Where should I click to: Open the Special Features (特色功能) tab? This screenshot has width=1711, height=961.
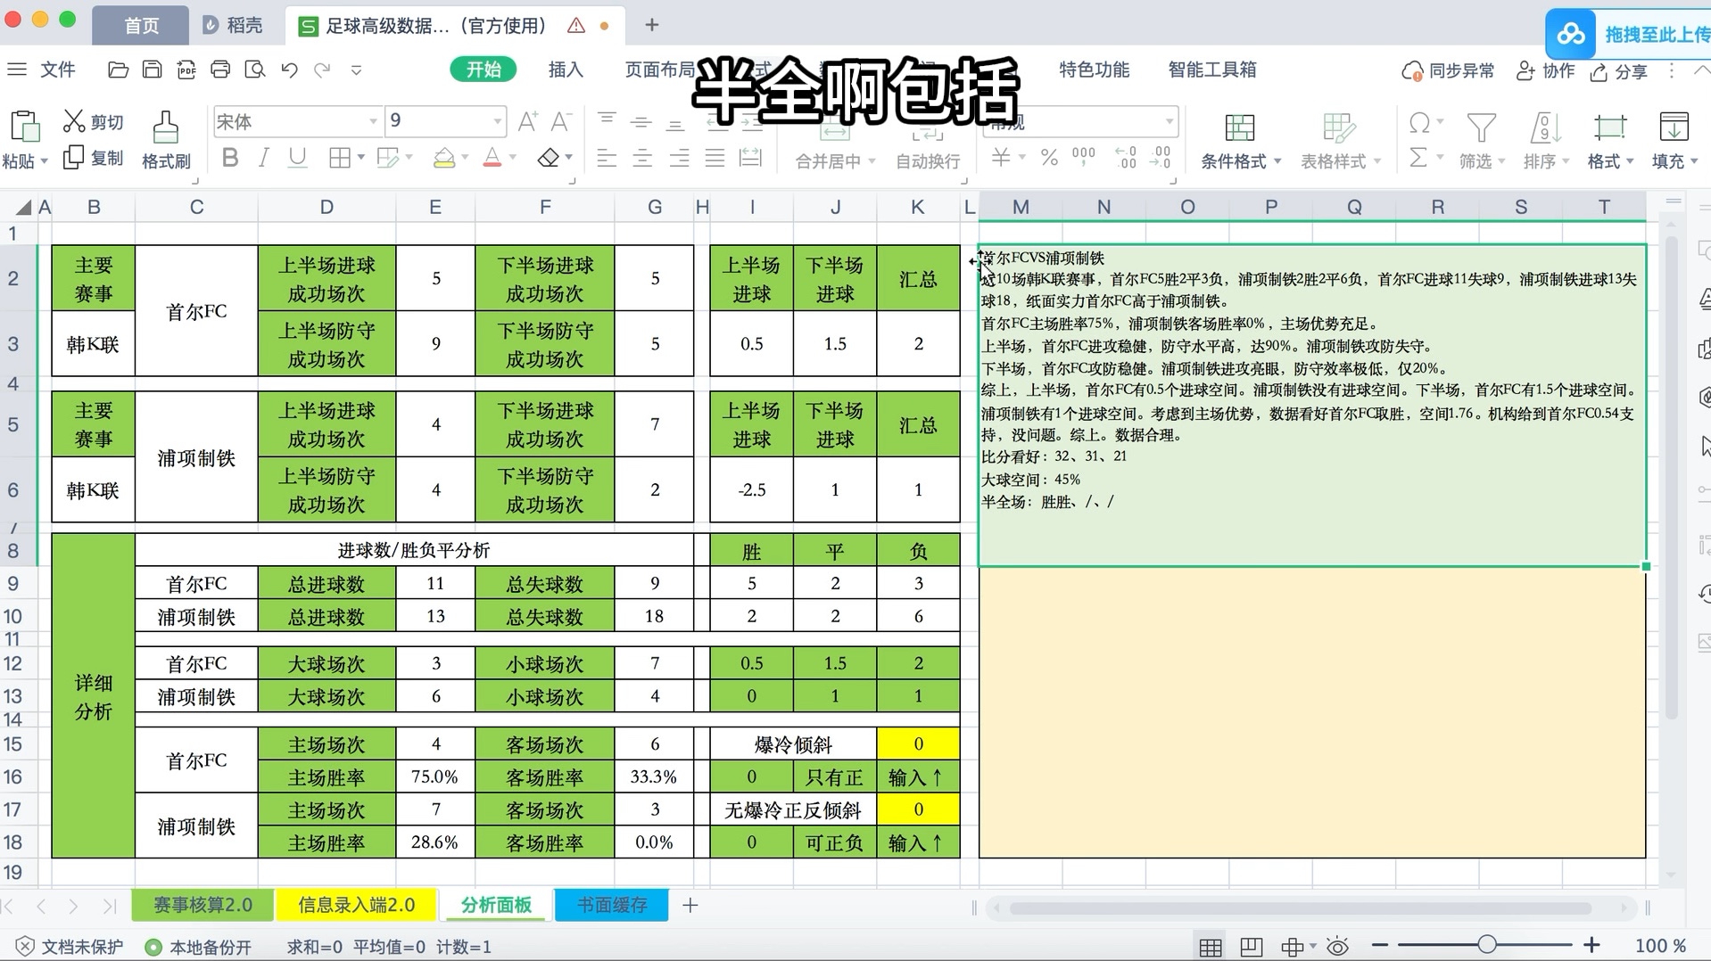click(1094, 70)
